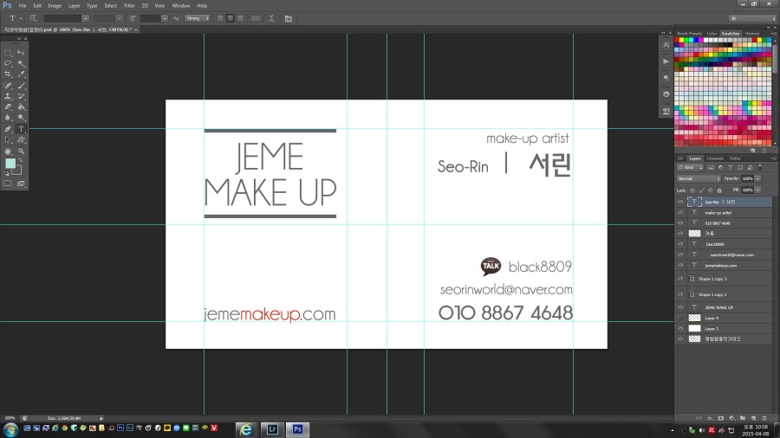Select the Move tool

click(x=21, y=52)
